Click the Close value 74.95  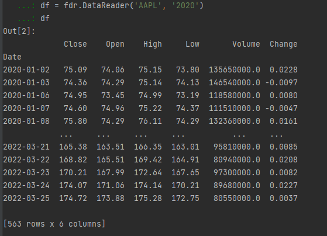click(x=75, y=95)
